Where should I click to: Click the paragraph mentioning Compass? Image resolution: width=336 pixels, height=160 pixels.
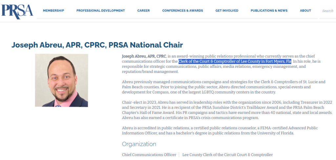tap(224, 87)
